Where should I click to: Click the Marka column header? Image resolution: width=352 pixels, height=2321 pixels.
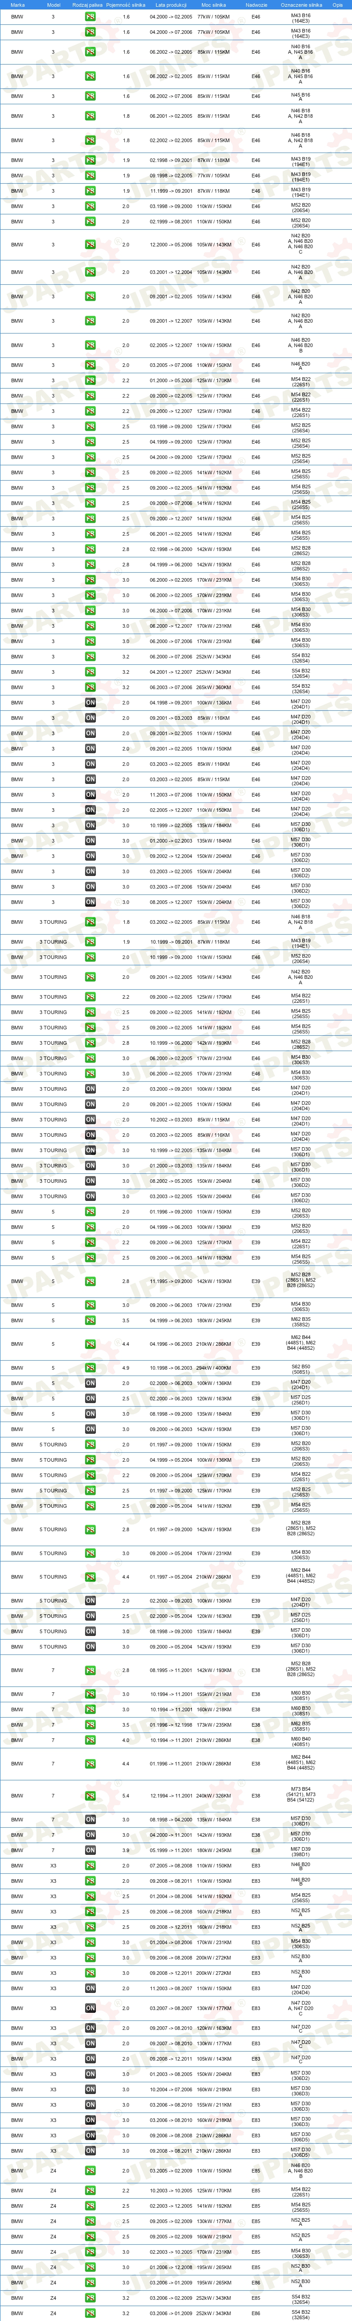point(17,5)
